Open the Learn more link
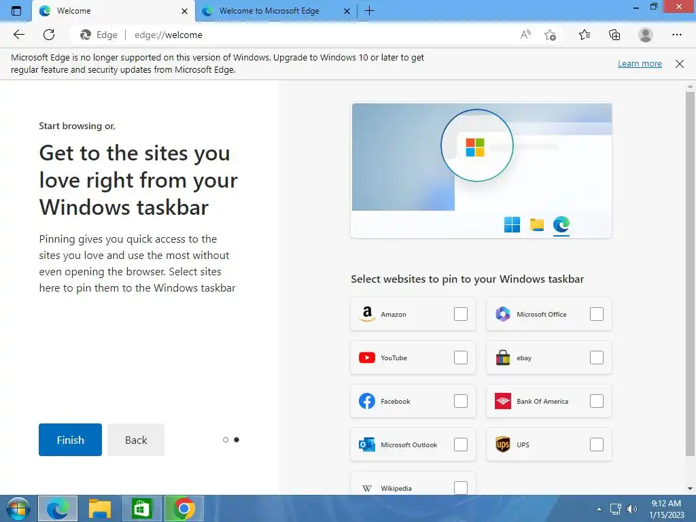The image size is (696, 522). [x=640, y=63]
